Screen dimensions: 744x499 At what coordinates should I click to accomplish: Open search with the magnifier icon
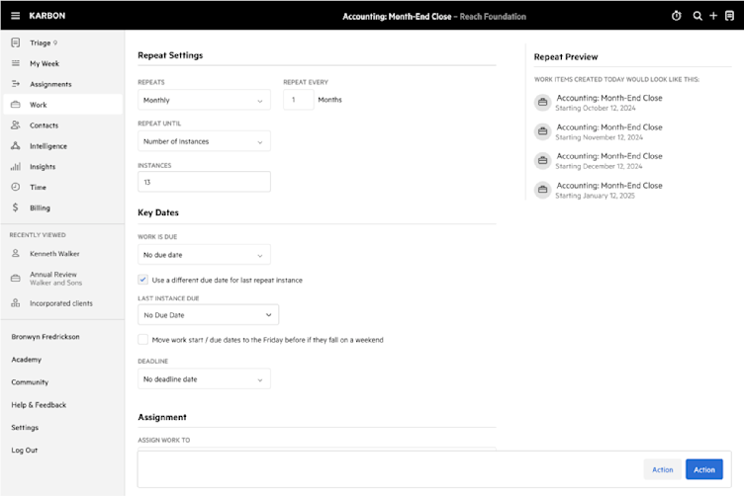697,16
